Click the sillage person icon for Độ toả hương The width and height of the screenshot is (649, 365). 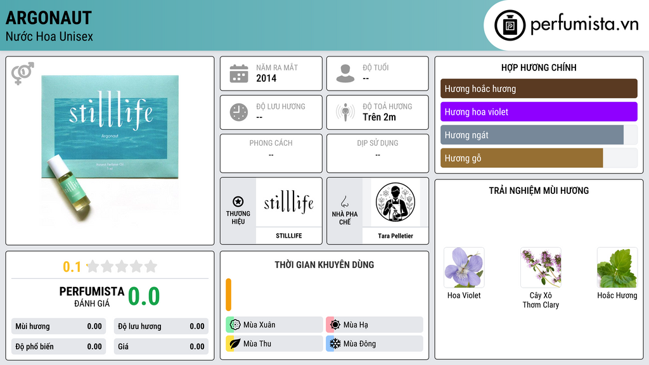tap(345, 113)
